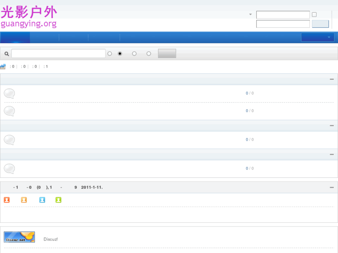Click the 2011-1-11. date in the online bar

92,188
